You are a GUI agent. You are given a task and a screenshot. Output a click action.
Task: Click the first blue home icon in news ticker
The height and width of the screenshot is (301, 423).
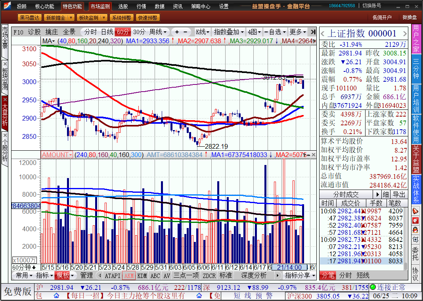(56, 296)
